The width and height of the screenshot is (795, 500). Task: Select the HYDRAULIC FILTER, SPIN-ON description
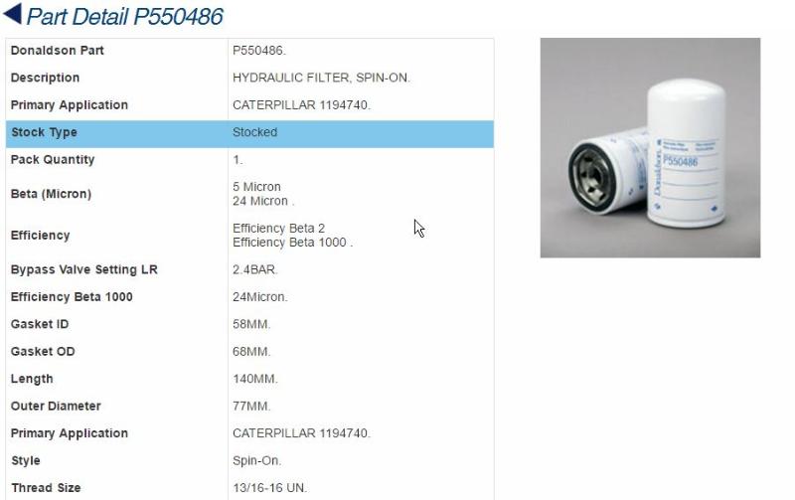coord(321,78)
